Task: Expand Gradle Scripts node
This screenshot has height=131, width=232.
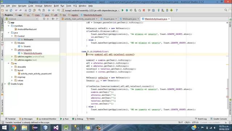Action: (5, 84)
